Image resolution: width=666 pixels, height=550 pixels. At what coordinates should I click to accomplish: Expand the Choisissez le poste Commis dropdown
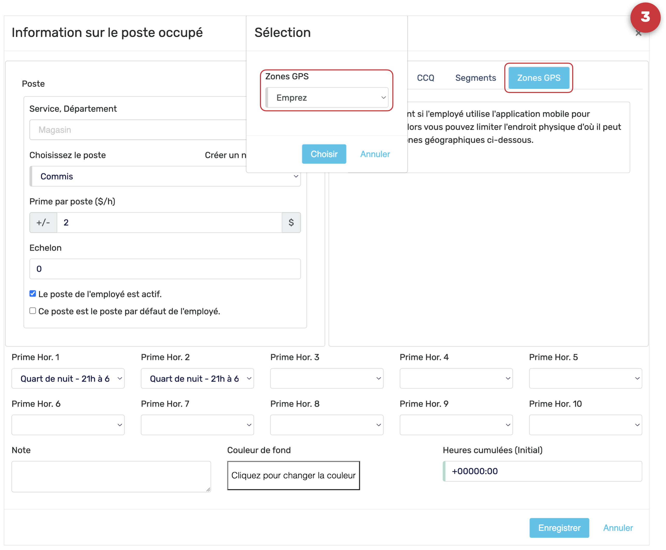(165, 176)
